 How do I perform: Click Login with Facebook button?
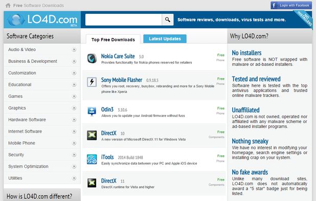point(291,6)
